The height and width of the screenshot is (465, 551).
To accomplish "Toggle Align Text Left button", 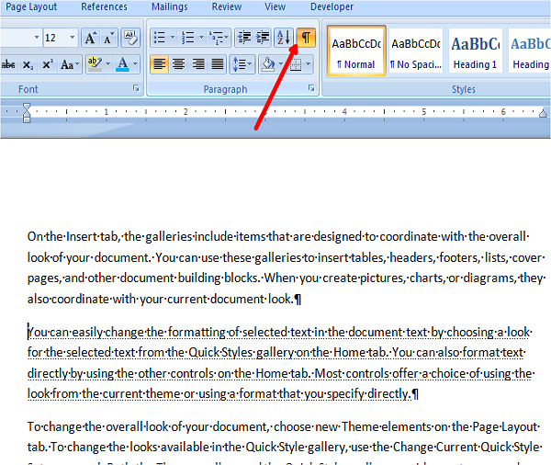I will pos(159,64).
